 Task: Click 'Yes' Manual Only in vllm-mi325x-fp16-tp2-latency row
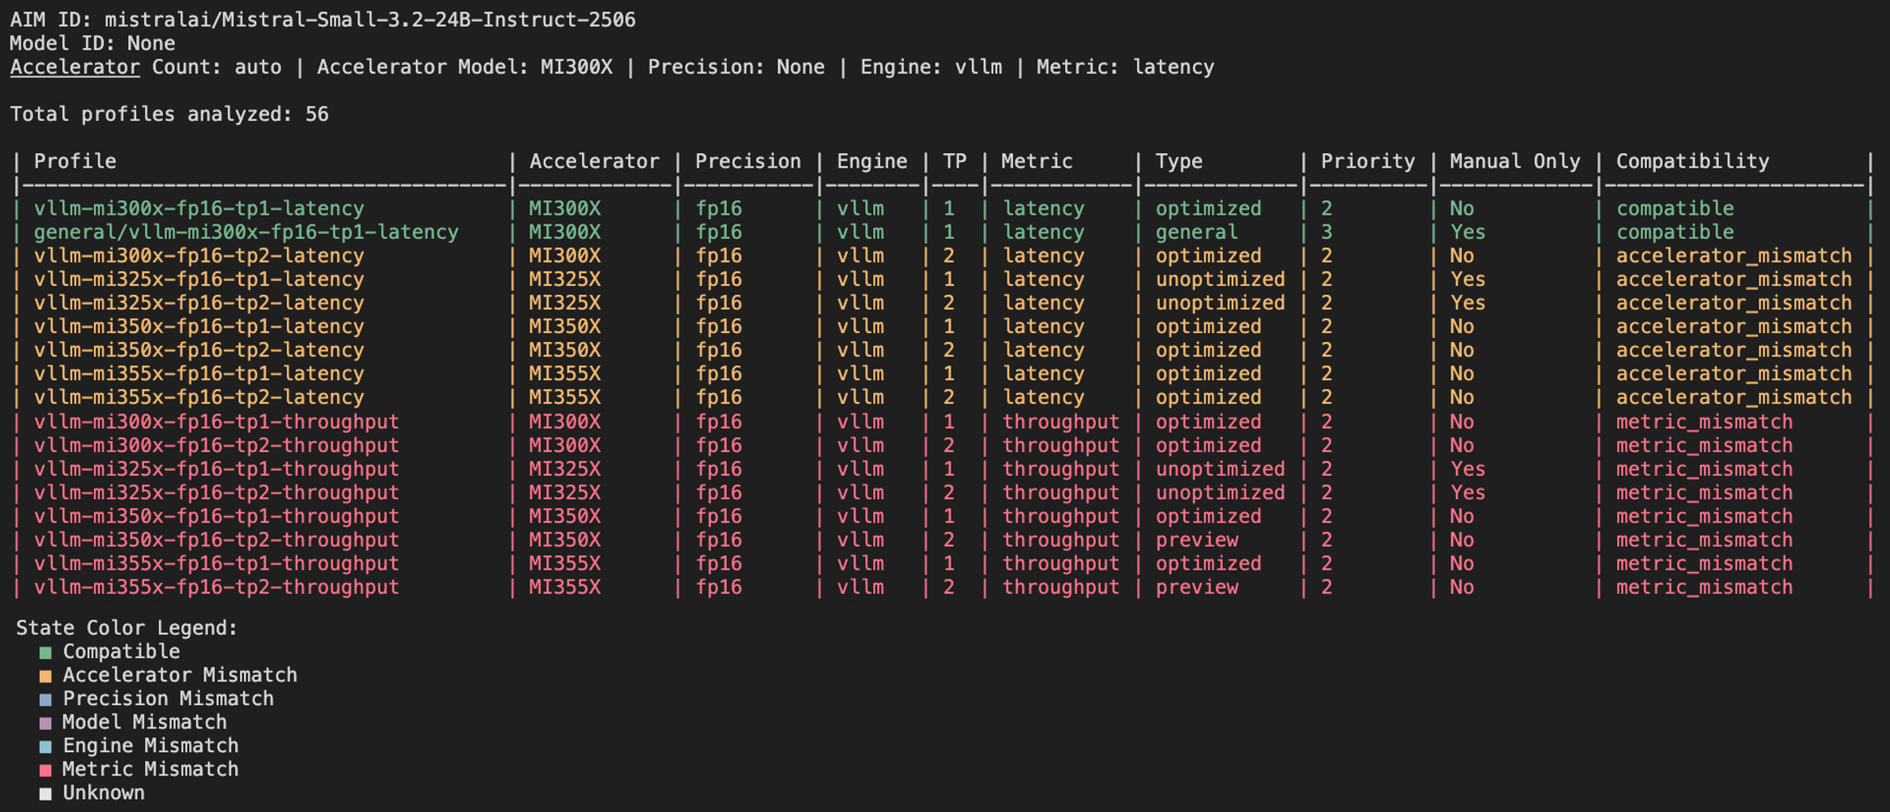(1467, 303)
